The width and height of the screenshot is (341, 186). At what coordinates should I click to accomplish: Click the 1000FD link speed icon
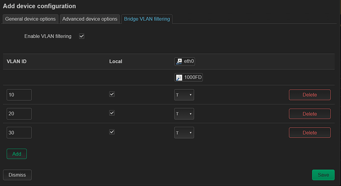coord(179,77)
